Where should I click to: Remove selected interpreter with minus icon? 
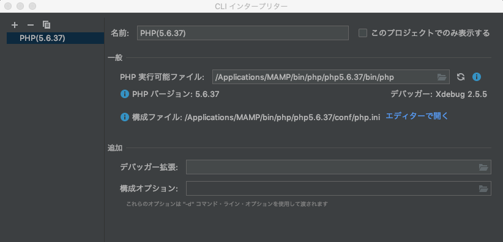pos(30,25)
